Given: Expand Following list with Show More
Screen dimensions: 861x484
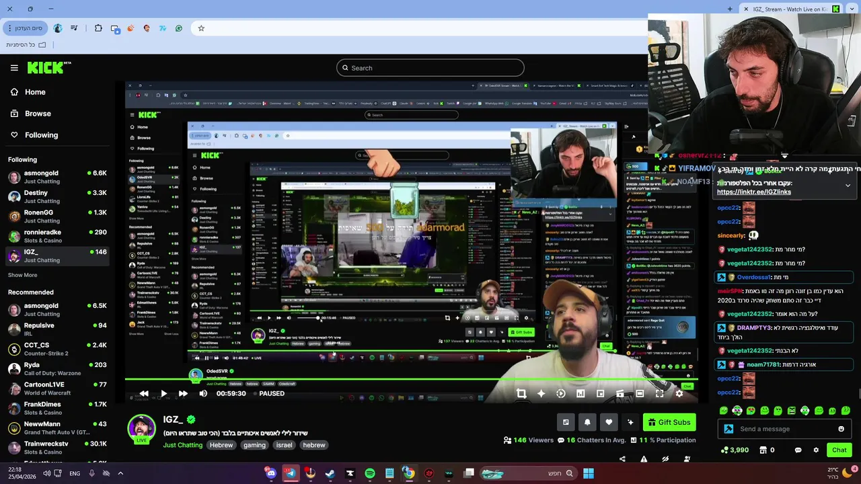Looking at the screenshot, I should point(22,275).
